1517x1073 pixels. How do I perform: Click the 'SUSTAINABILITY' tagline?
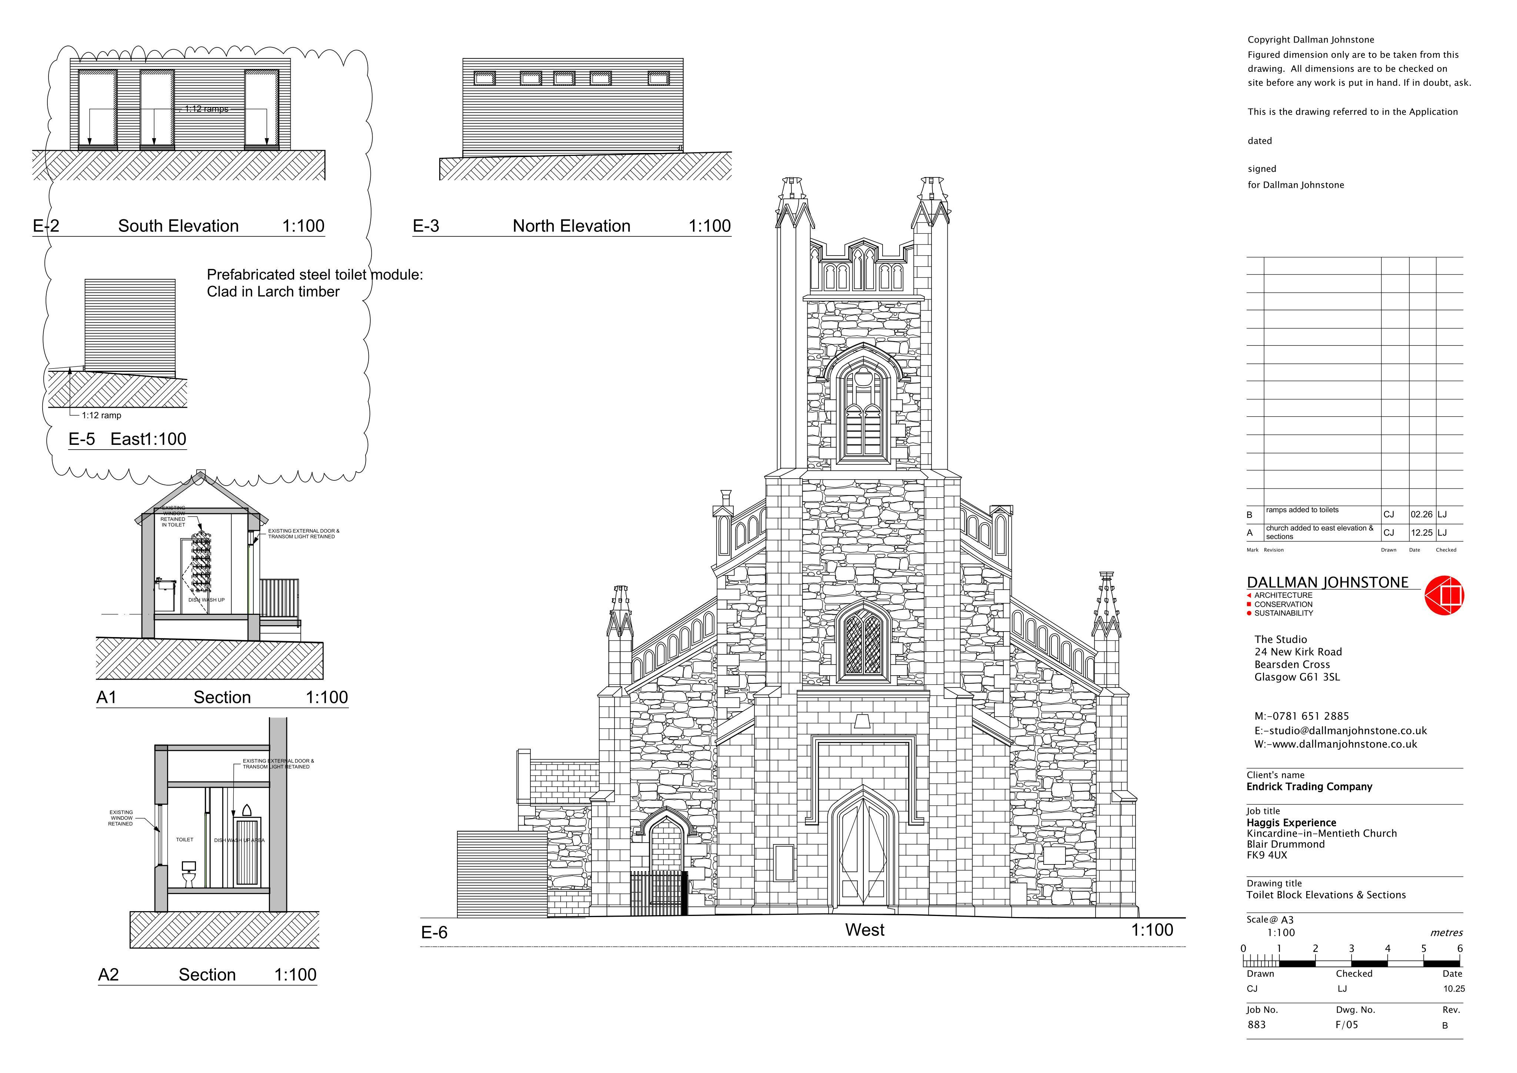(1284, 613)
